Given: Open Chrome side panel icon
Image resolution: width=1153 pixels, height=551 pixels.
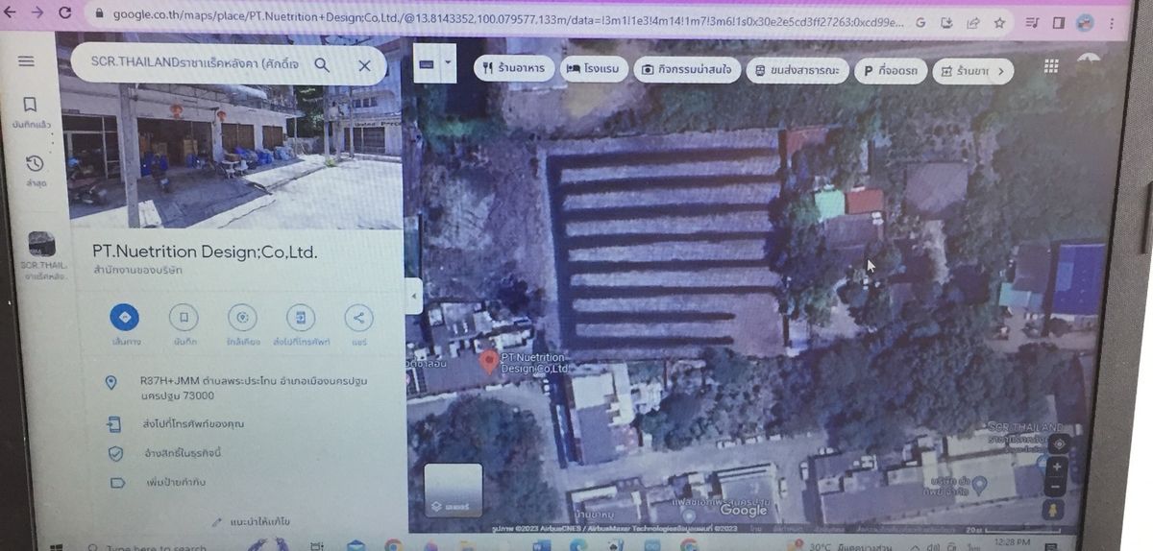Looking at the screenshot, I should (x=1059, y=22).
